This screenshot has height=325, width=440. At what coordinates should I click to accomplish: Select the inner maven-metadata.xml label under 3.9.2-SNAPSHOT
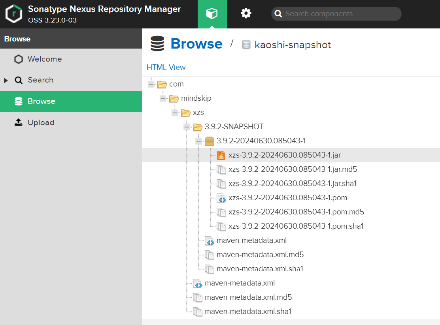pos(252,240)
